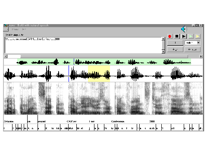Viewport: 207px width, 155px height.
Task: Click the button right of Align
Action: [192, 50]
